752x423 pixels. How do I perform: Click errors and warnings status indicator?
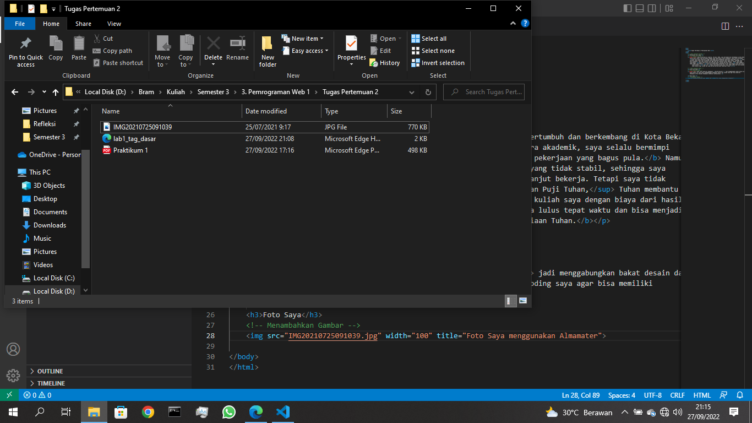point(37,395)
